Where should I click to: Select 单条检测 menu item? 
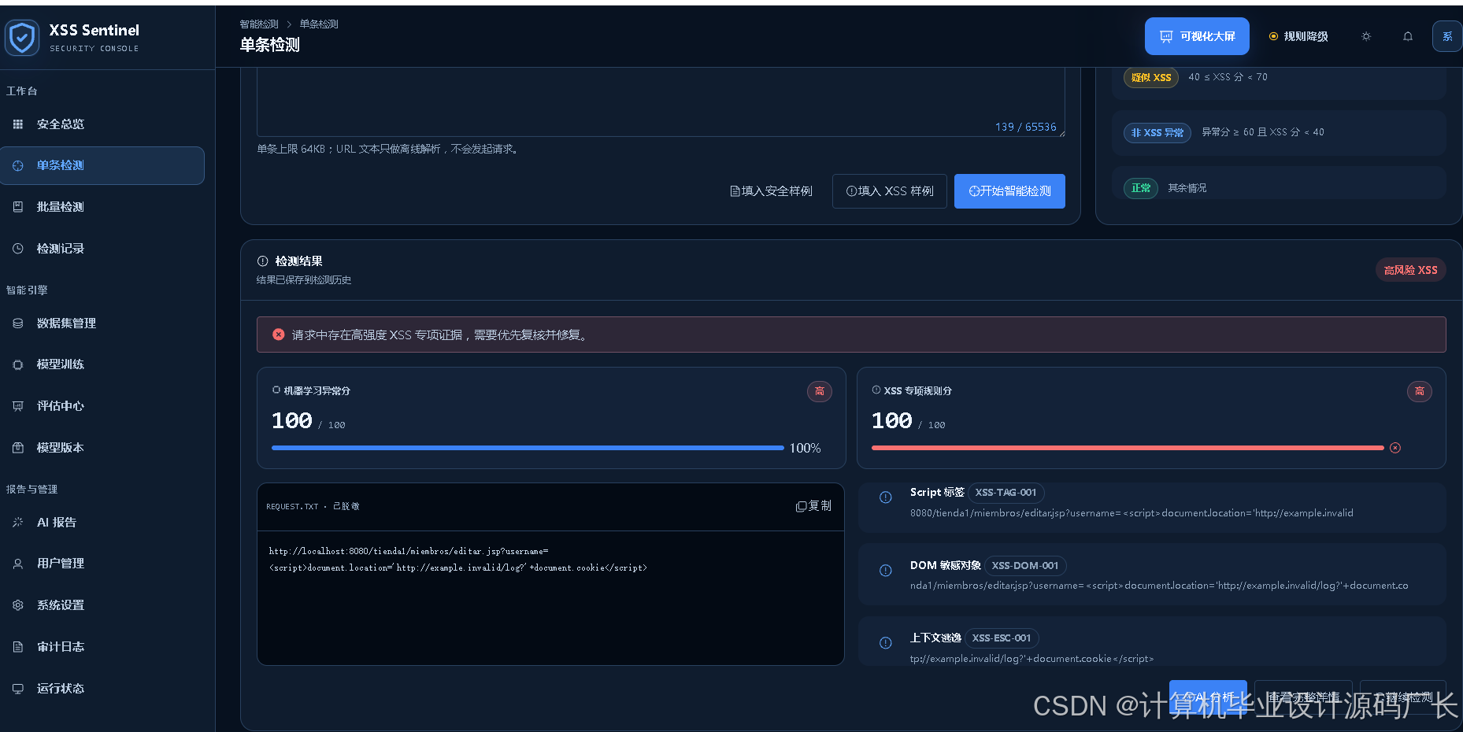[102, 165]
